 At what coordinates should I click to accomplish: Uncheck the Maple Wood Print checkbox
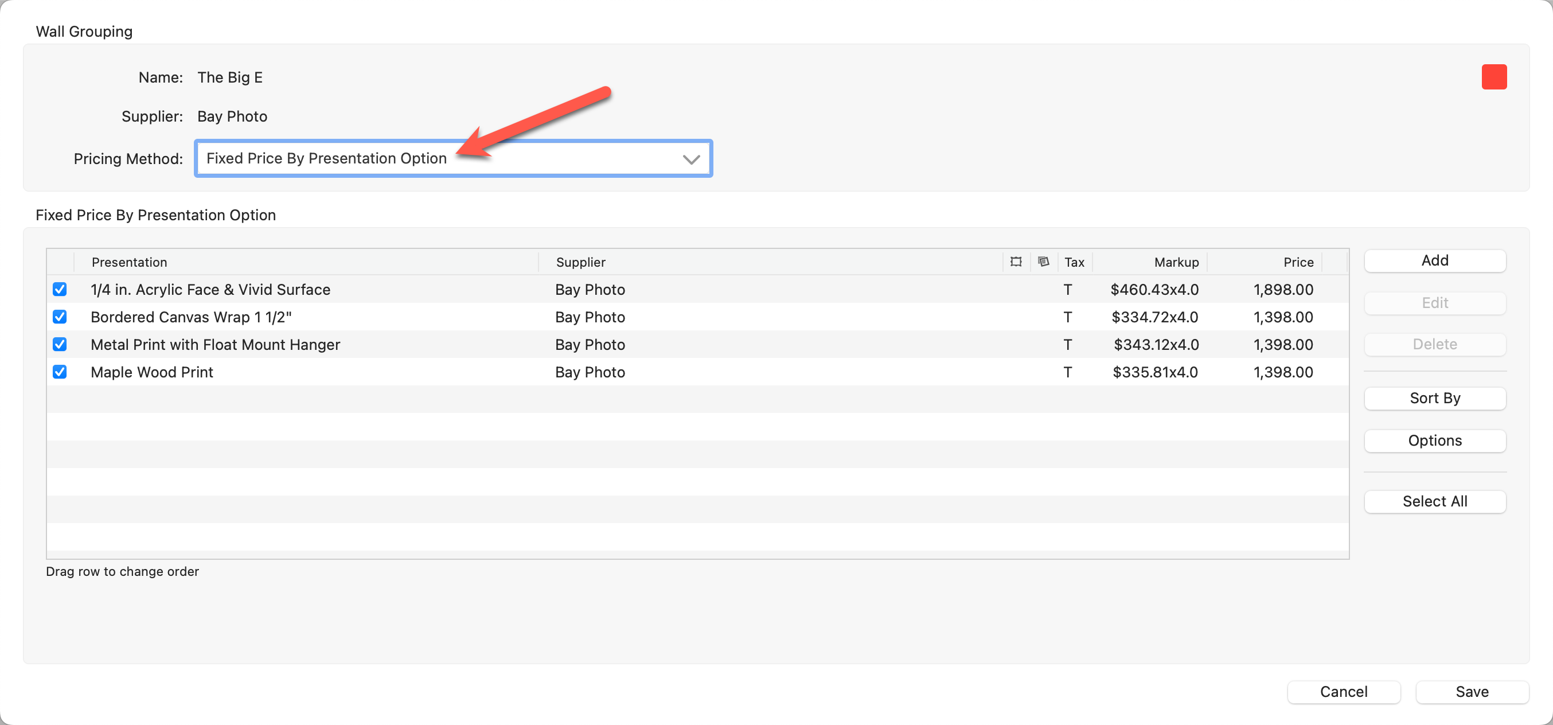coord(60,372)
